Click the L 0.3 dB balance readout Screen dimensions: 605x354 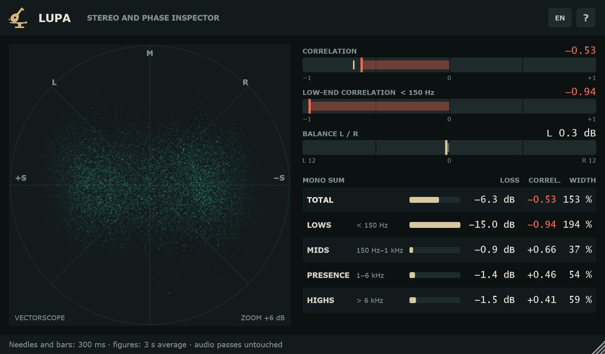571,133
